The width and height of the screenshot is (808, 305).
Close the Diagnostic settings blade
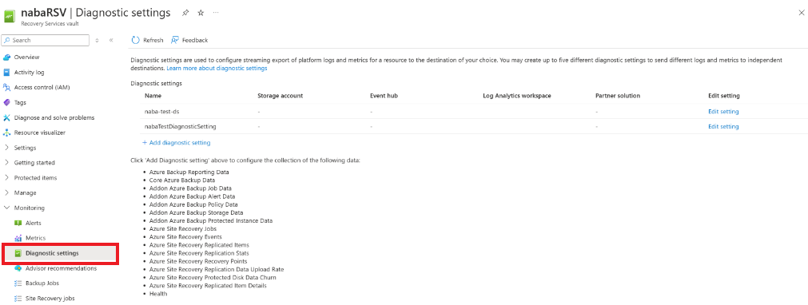coord(801,13)
